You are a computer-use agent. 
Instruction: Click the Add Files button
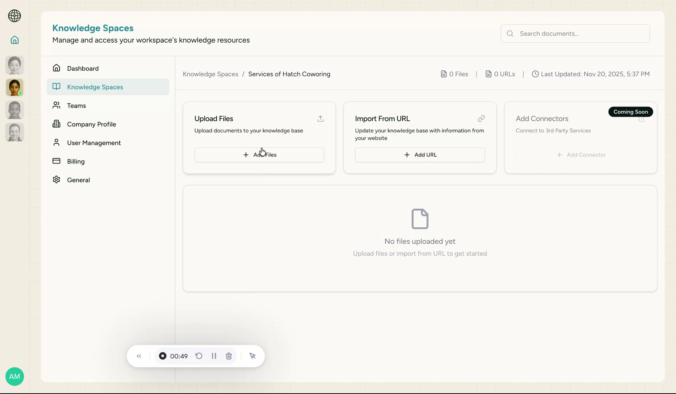coord(259,155)
